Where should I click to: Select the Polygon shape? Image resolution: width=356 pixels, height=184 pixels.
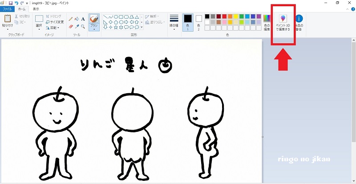pos(131,17)
